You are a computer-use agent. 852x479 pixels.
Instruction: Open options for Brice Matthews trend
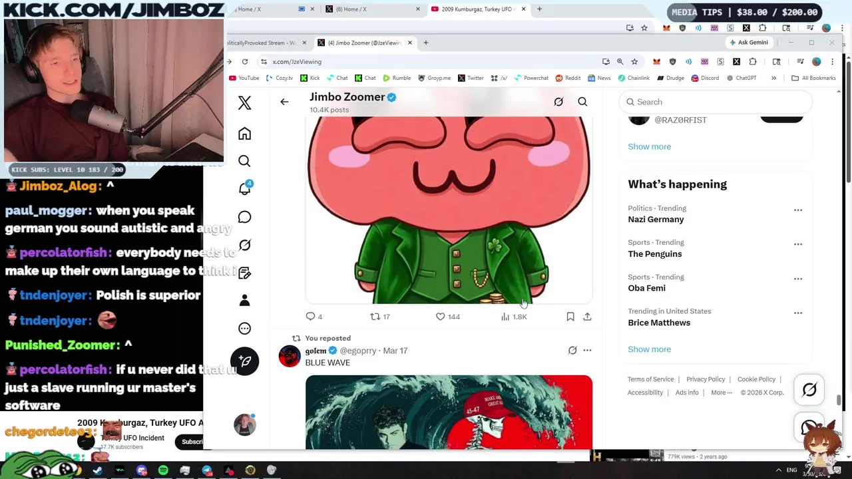point(797,313)
